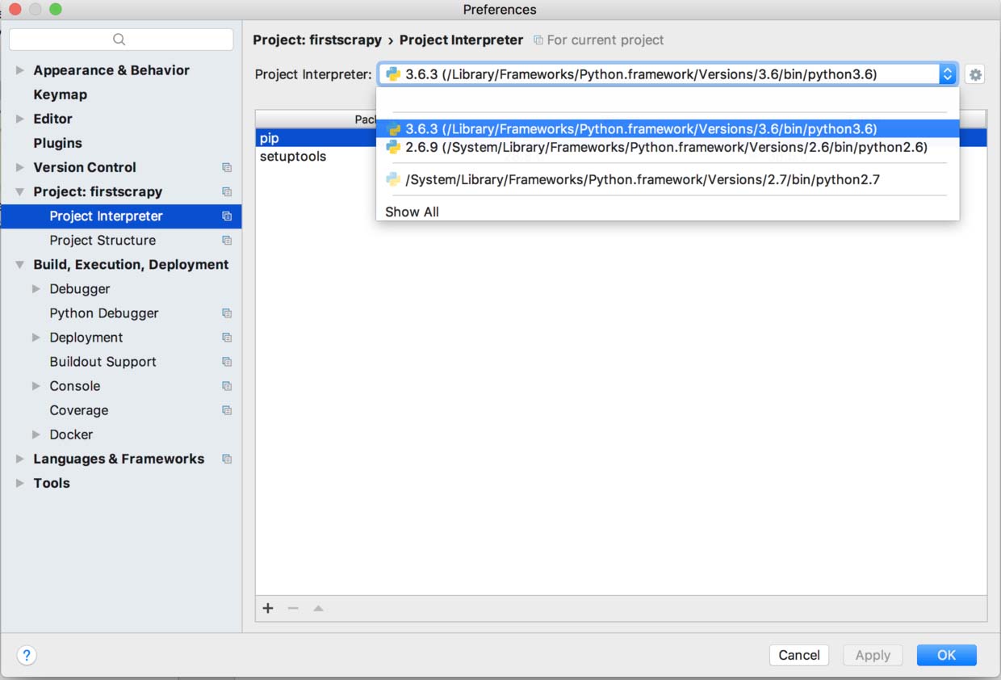Expand Docker subsection arrow
The width and height of the screenshot is (1001, 680).
coord(36,434)
